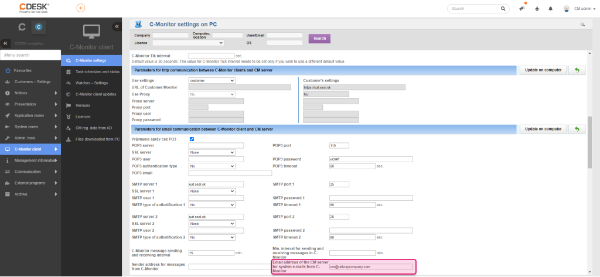Click Email address of CM server field
Image resolution: width=600 pixels, height=277 pixels.
click(x=371, y=266)
